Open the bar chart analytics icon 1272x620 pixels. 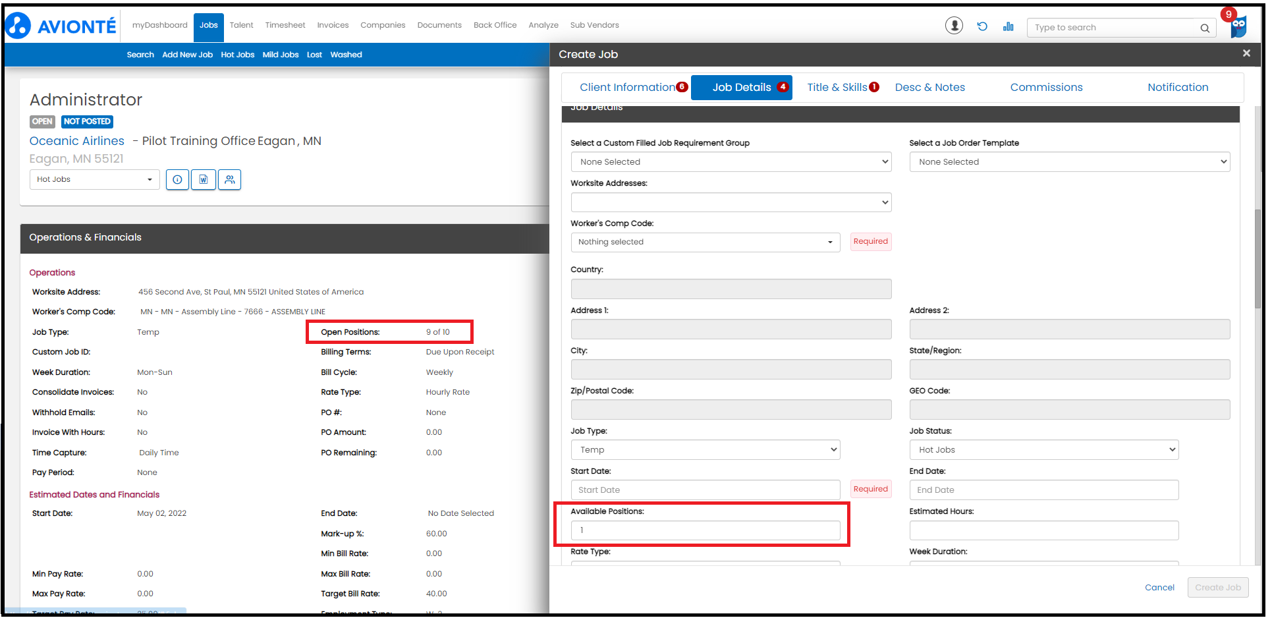point(1009,26)
